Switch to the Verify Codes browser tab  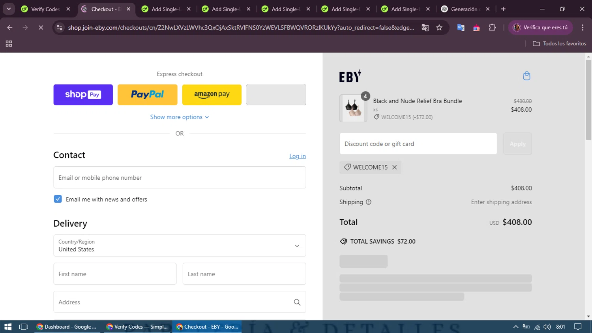[x=45, y=9]
